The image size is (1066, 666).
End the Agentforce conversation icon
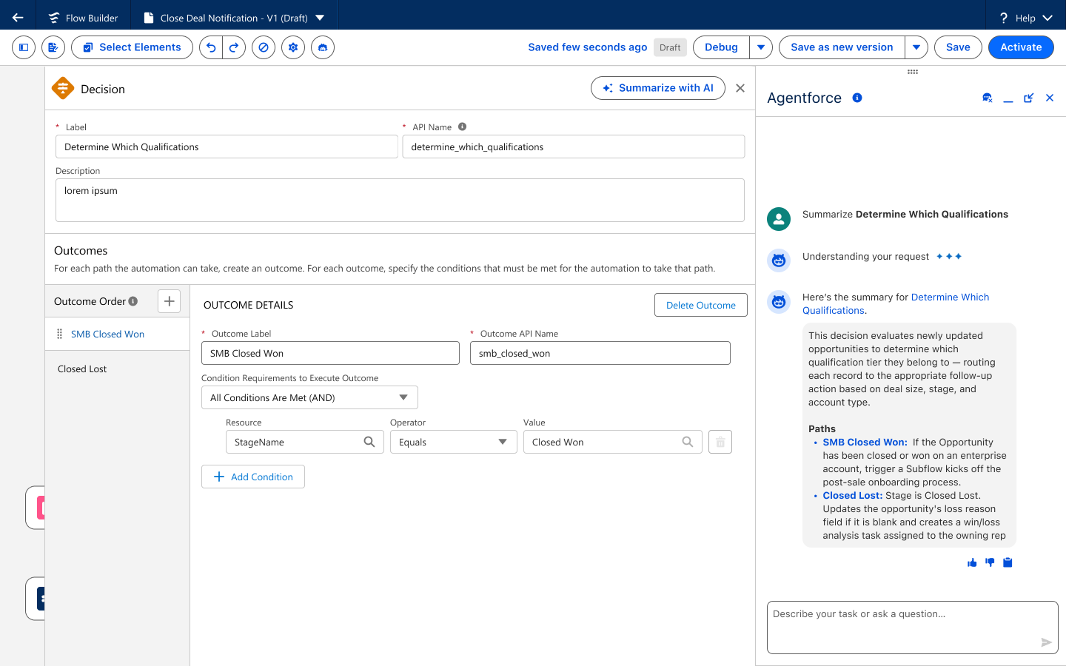coord(988,98)
